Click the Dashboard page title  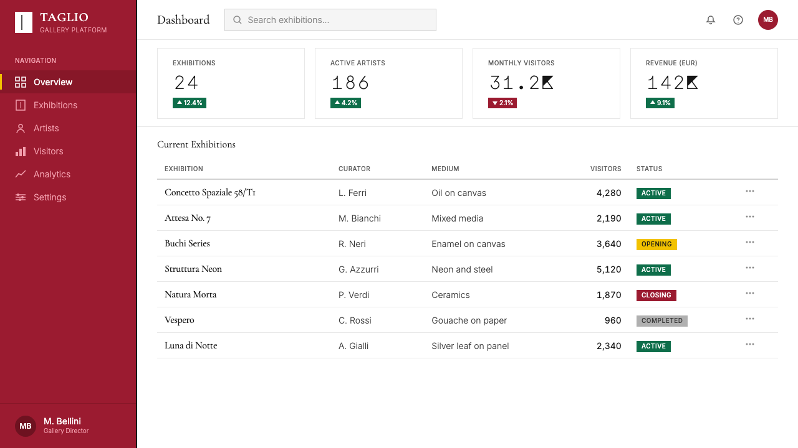point(183,20)
